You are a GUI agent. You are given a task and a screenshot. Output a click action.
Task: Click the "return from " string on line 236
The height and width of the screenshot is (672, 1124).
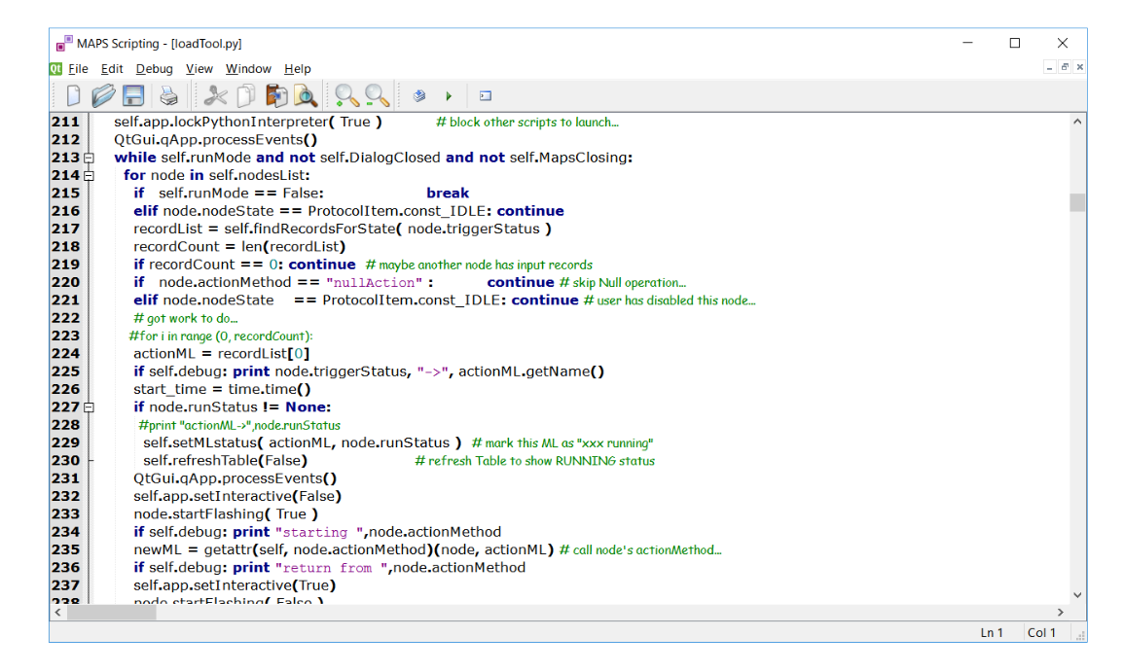tap(331, 567)
